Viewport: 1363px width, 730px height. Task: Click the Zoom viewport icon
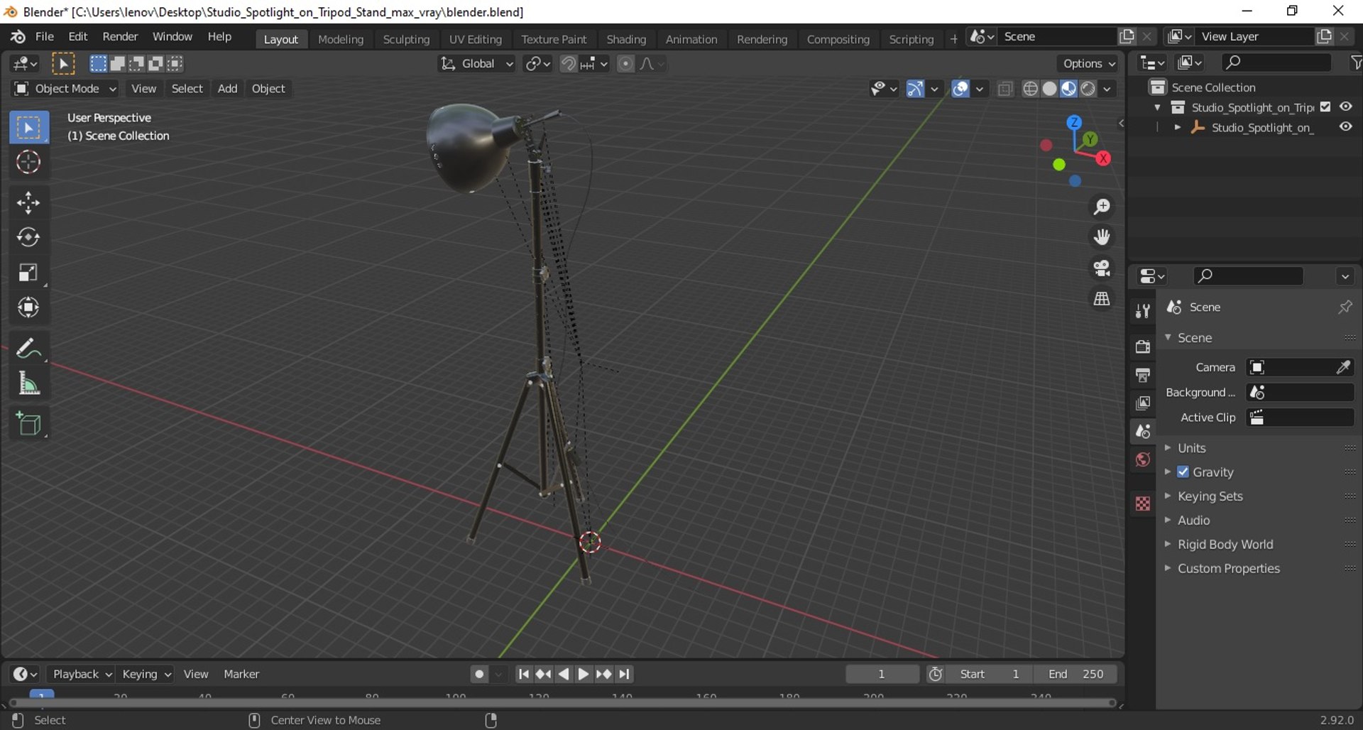(1102, 207)
